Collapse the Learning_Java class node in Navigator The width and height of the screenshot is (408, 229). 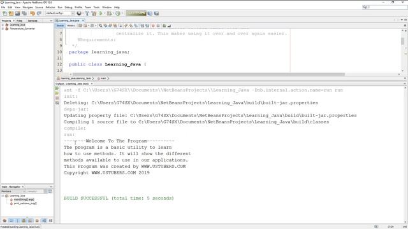tap(3, 196)
